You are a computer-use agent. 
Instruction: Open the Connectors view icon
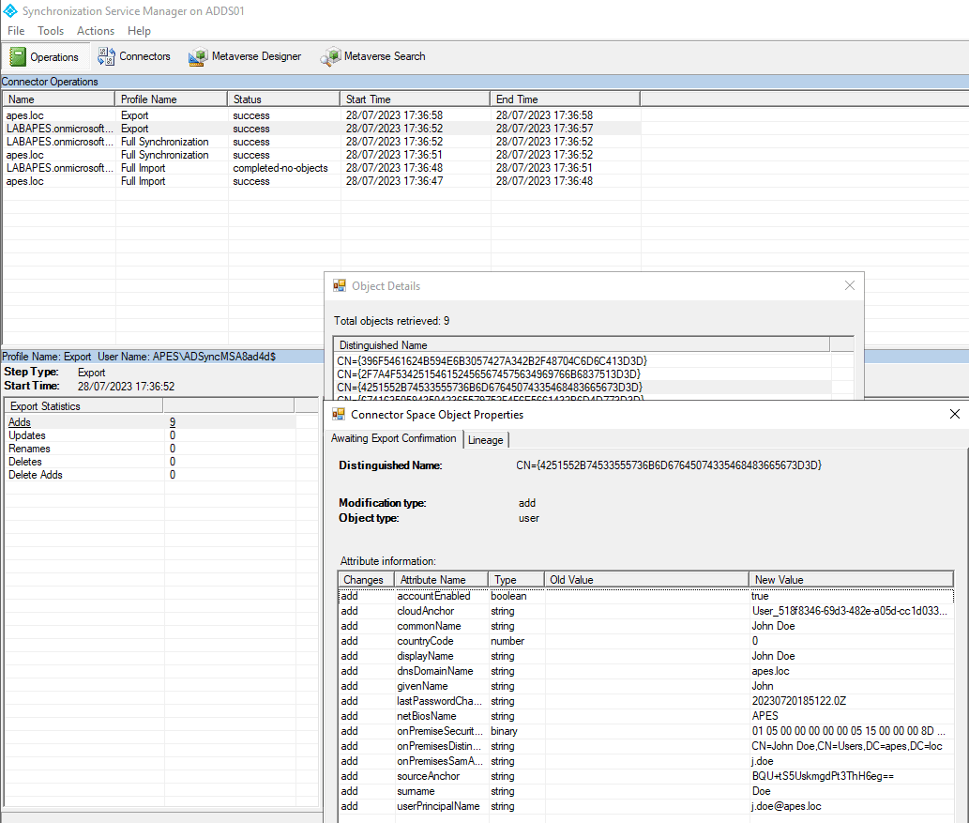coord(106,56)
